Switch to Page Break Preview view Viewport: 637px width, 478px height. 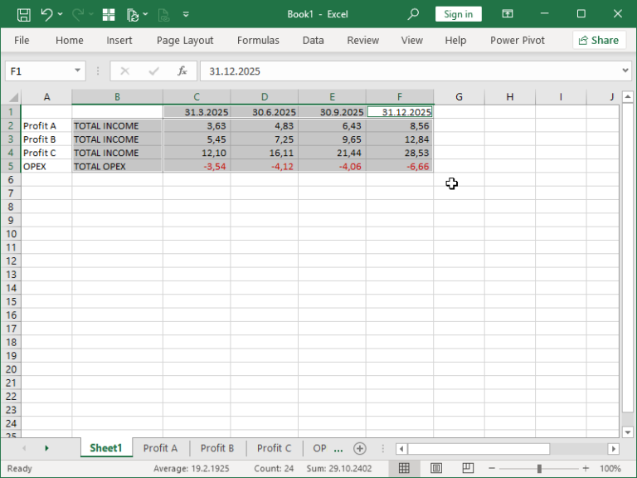[468, 468]
